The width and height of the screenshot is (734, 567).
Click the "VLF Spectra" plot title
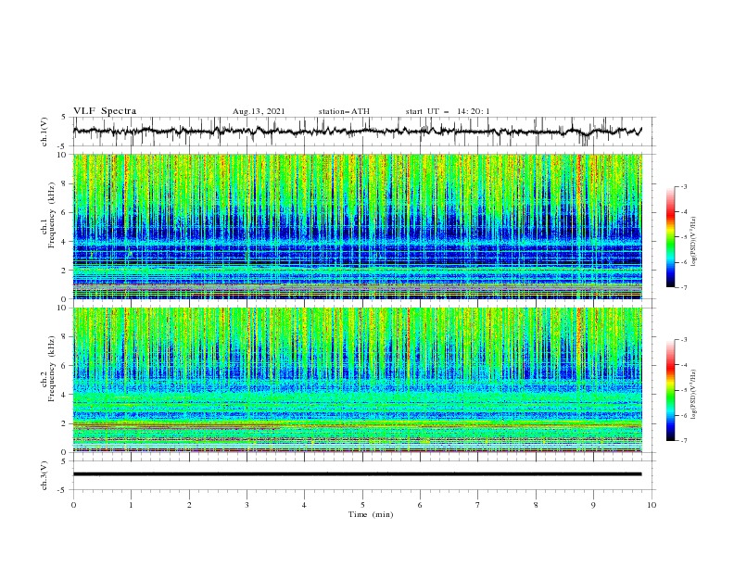click(105, 111)
